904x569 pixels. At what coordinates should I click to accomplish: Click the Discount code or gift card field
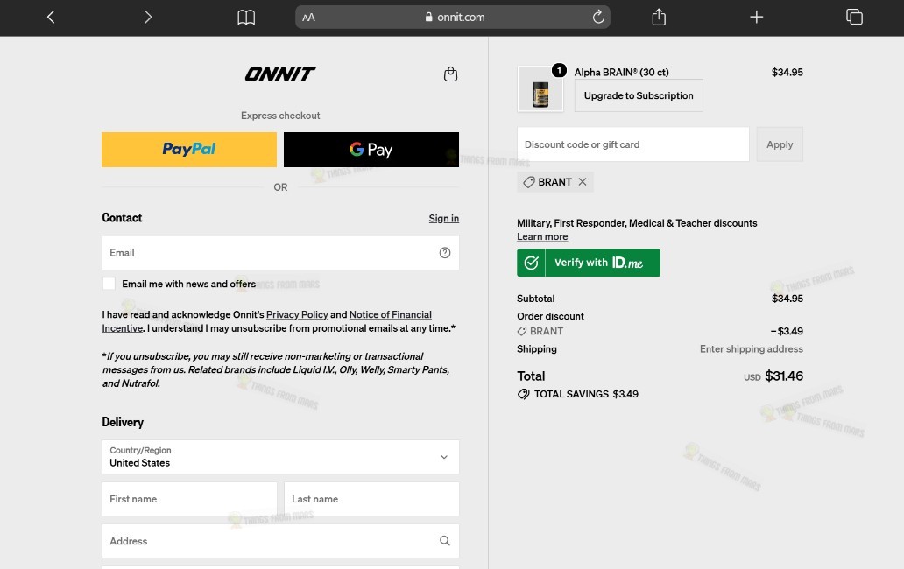tap(633, 144)
